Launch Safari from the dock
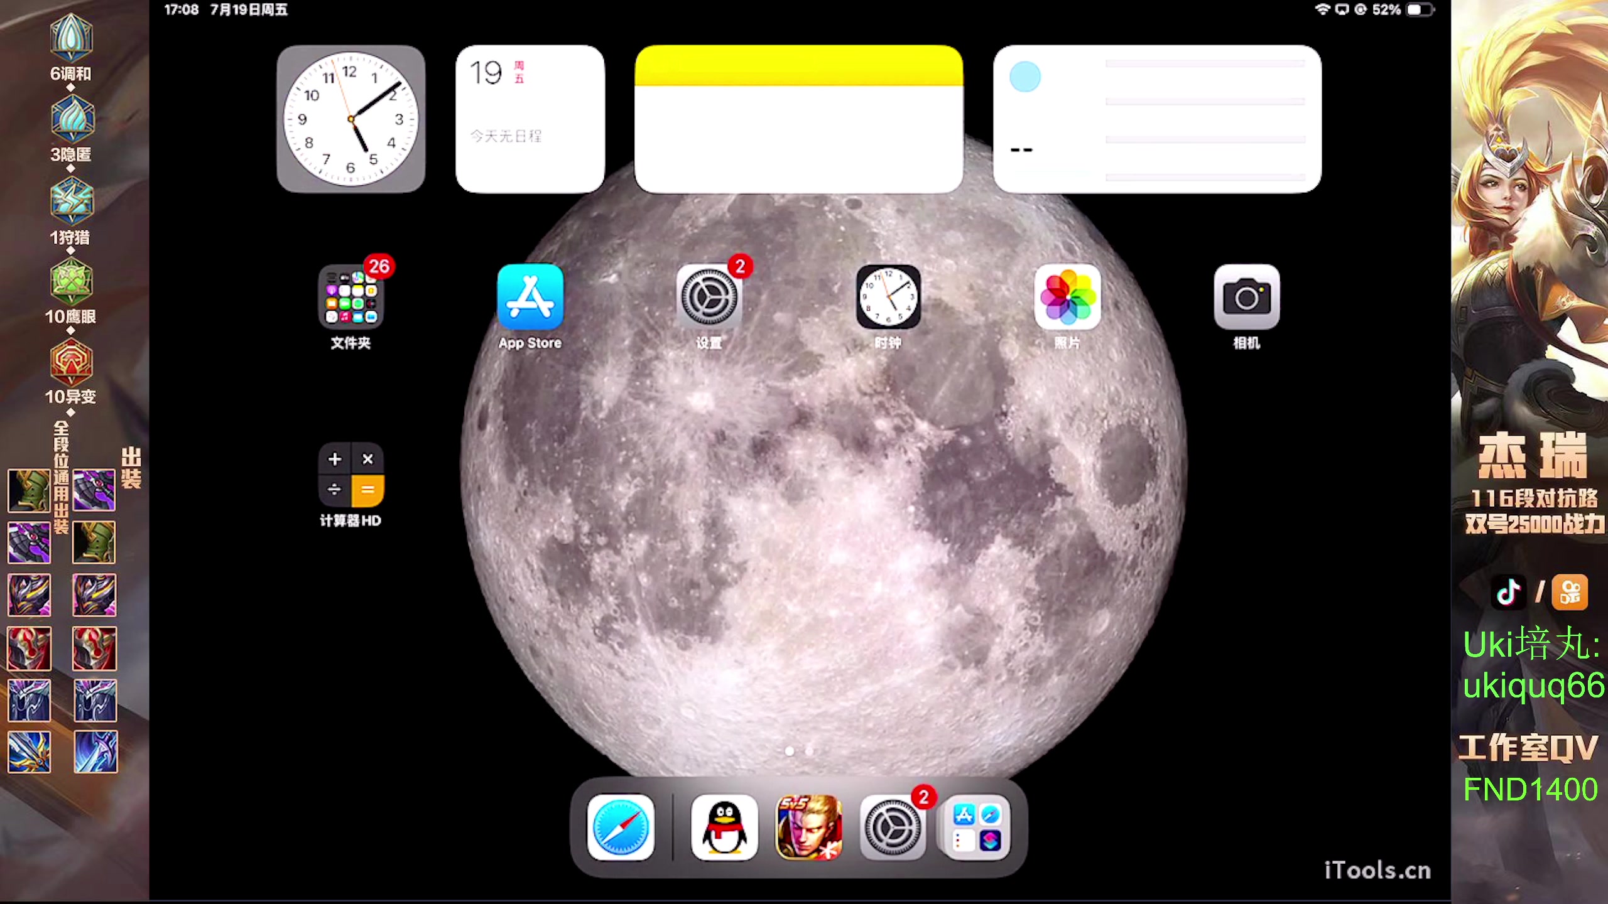1608x904 pixels. (621, 827)
